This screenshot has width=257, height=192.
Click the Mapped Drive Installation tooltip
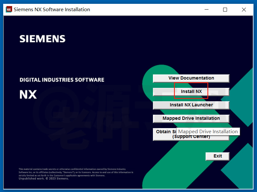point(208,132)
